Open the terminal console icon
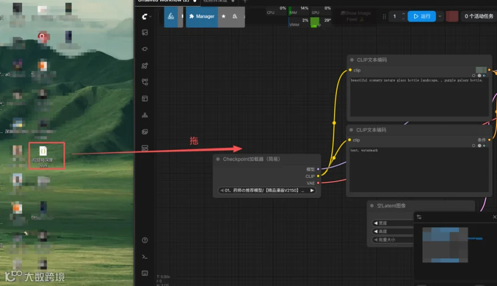Image resolution: width=497 pixels, height=286 pixels. click(x=145, y=257)
